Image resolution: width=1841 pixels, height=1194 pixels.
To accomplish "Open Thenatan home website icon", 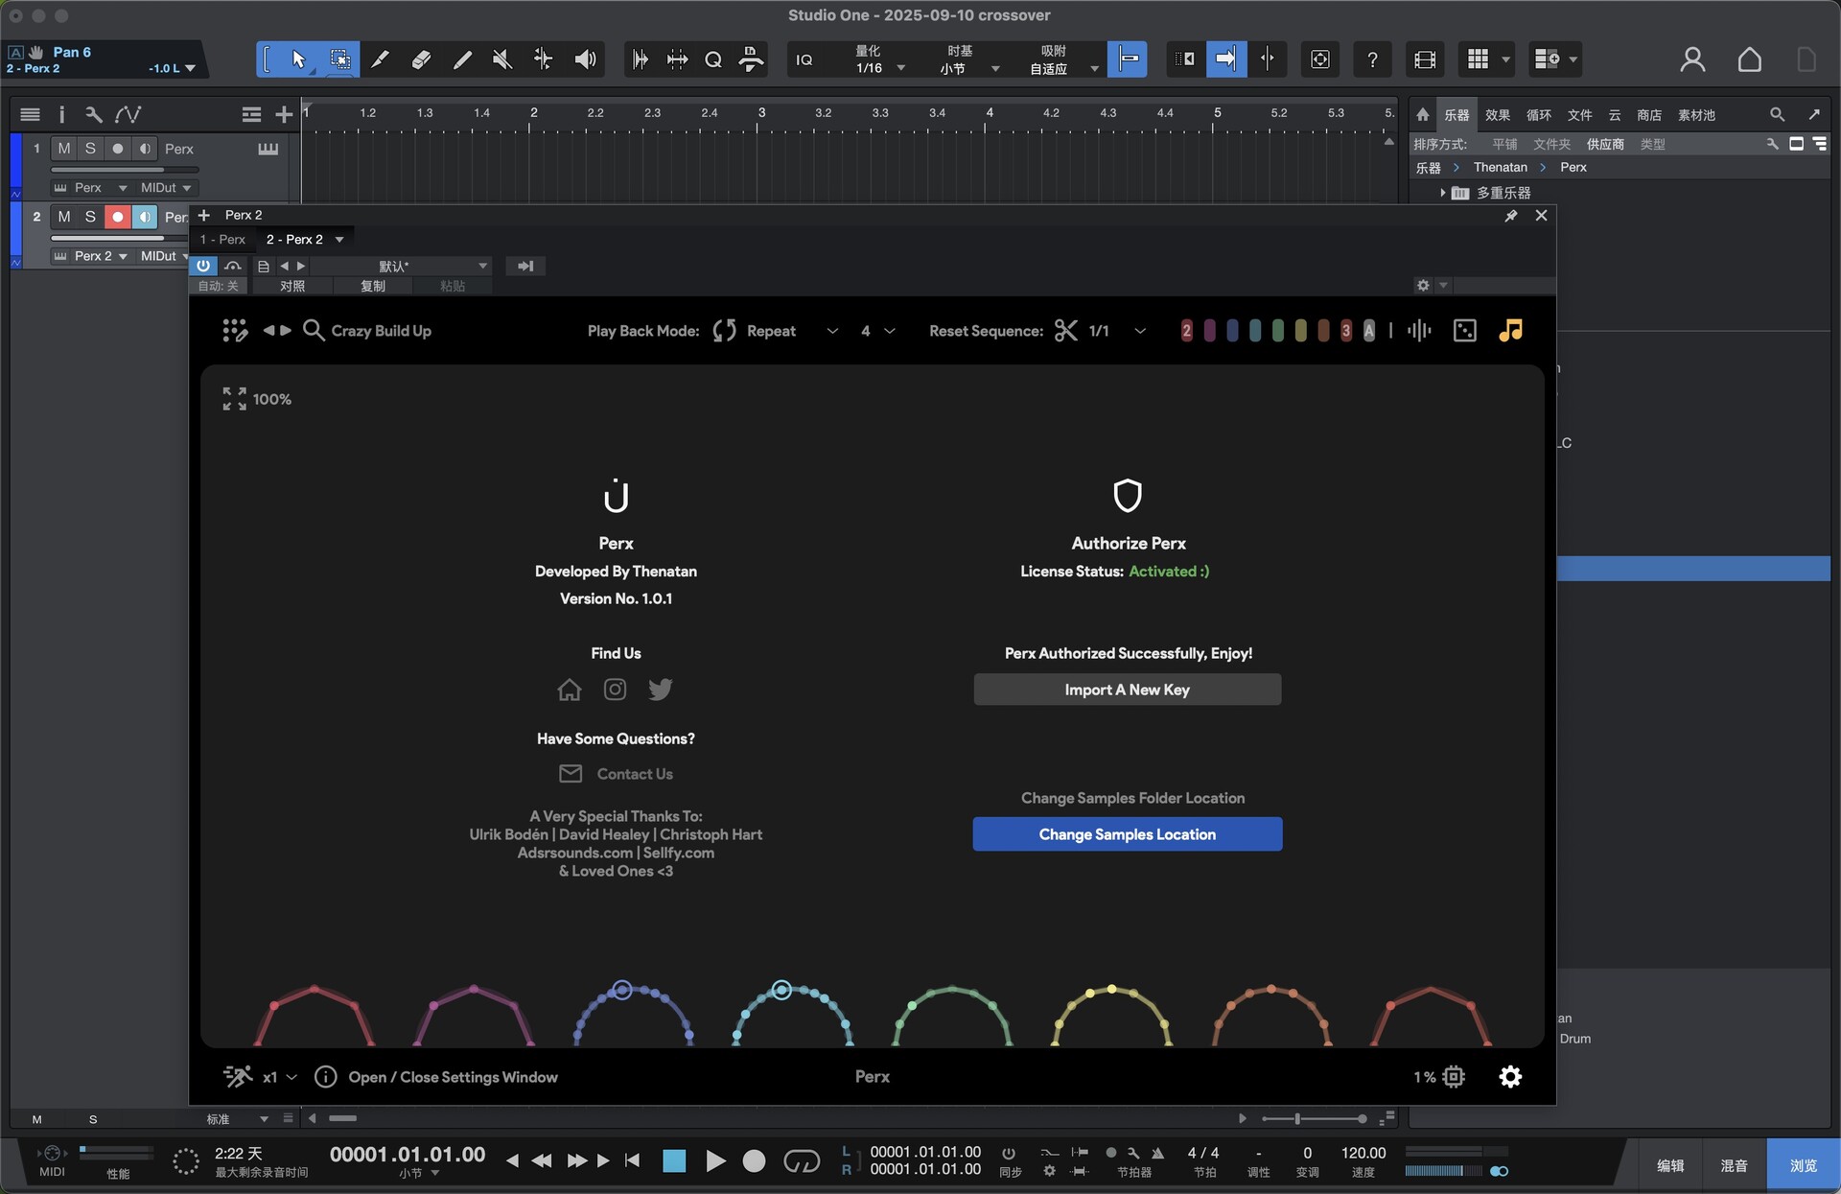I will (x=570, y=690).
